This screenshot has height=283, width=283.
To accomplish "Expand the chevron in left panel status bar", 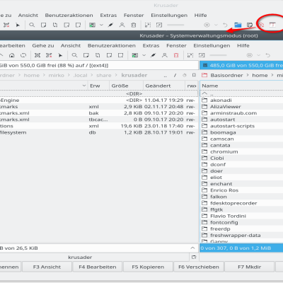I will click(x=192, y=248).
